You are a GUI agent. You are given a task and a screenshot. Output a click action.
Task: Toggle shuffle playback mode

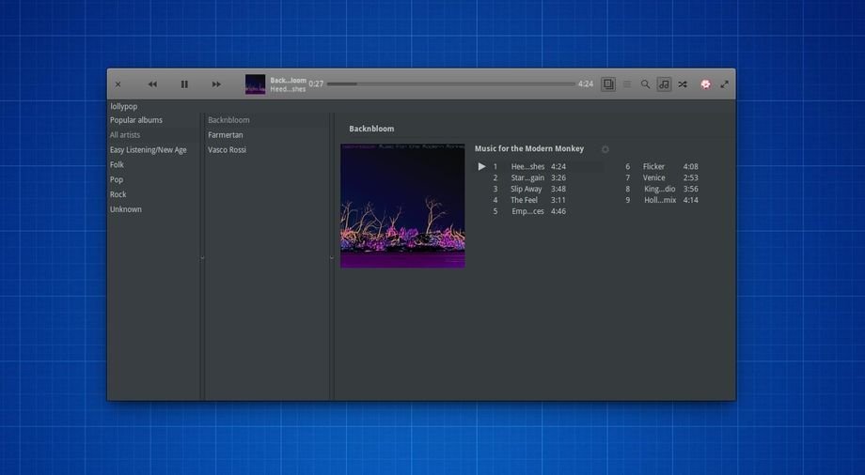point(683,84)
